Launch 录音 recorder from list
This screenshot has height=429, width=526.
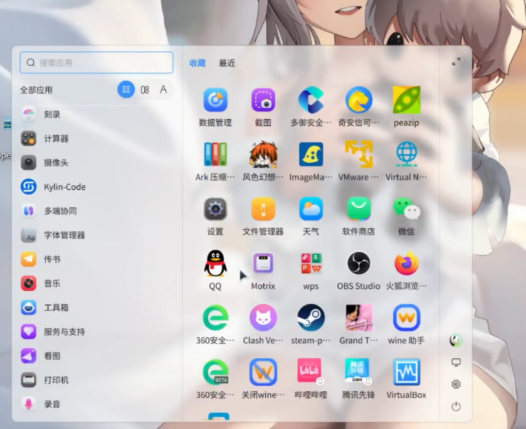(x=97, y=404)
